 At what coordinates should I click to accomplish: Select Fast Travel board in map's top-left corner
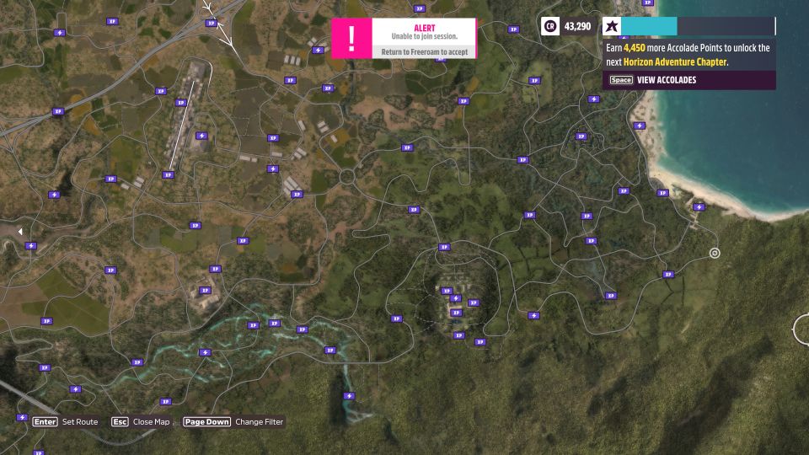pyautogui.click(x=59, y=33)
